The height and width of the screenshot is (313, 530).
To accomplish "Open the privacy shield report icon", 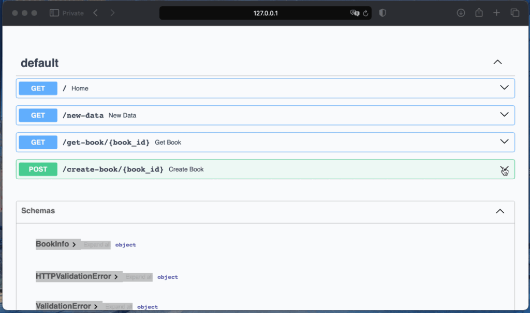I will click(x=382, y=13).
